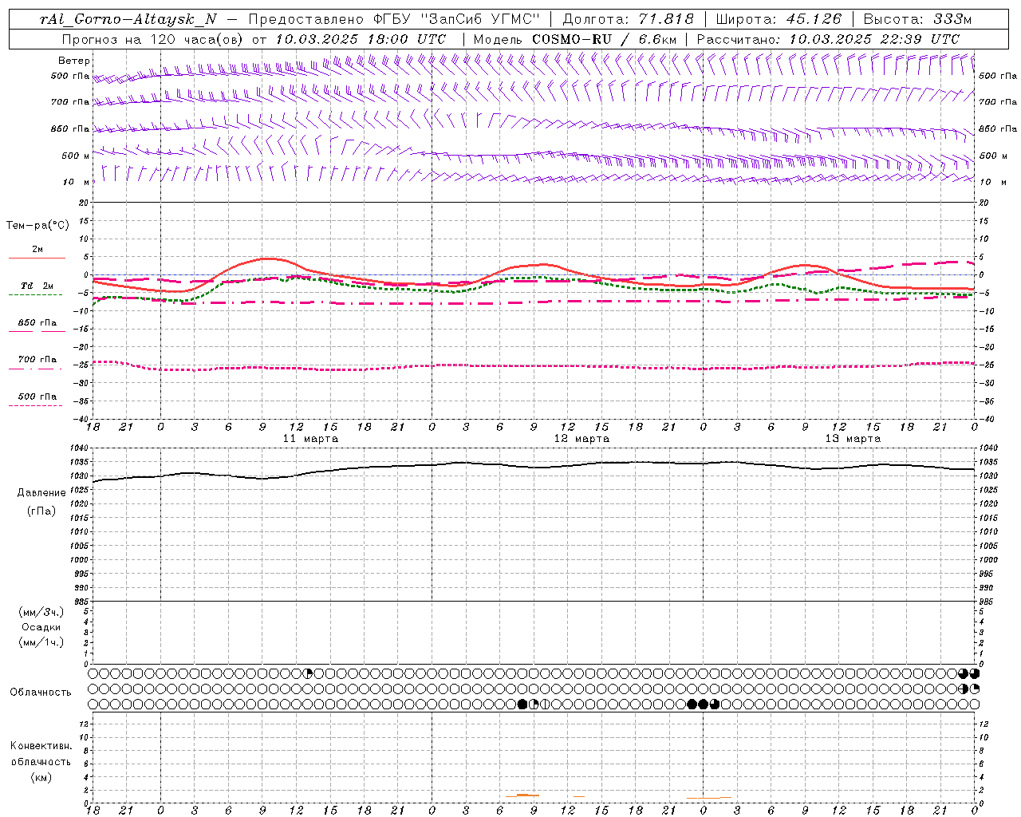
Task: Click the 12 марта date label
Action: (581, 439)
